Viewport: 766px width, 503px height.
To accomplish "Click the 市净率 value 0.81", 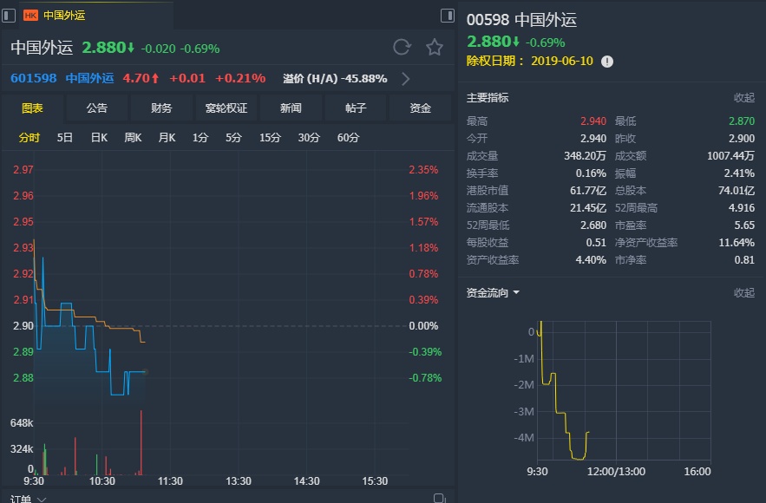I will pos(744,260).
